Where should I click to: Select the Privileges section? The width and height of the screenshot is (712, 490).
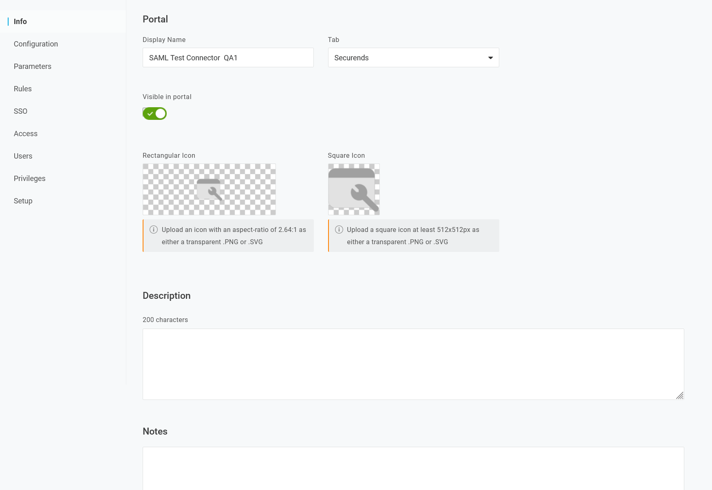point(29,178)
